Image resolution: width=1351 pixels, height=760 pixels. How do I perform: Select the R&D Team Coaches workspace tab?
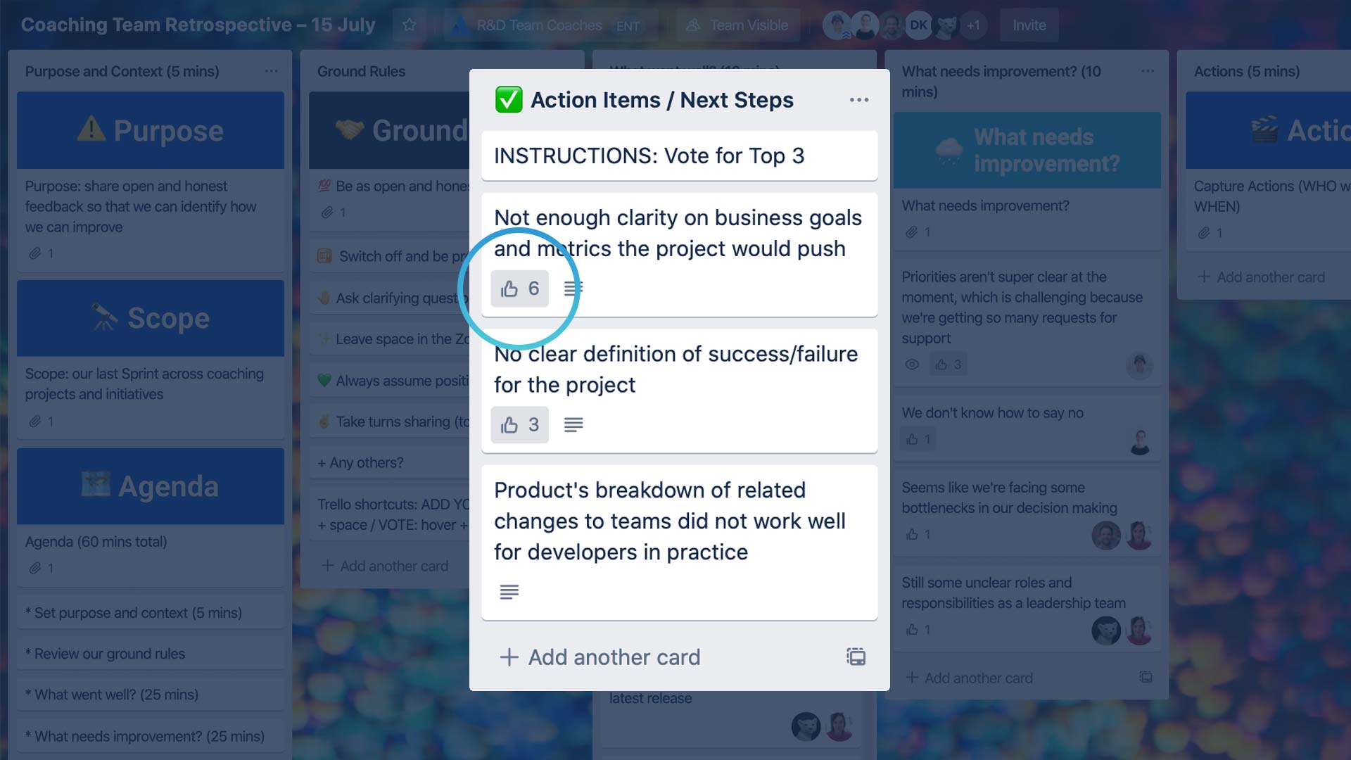[539, 24]
